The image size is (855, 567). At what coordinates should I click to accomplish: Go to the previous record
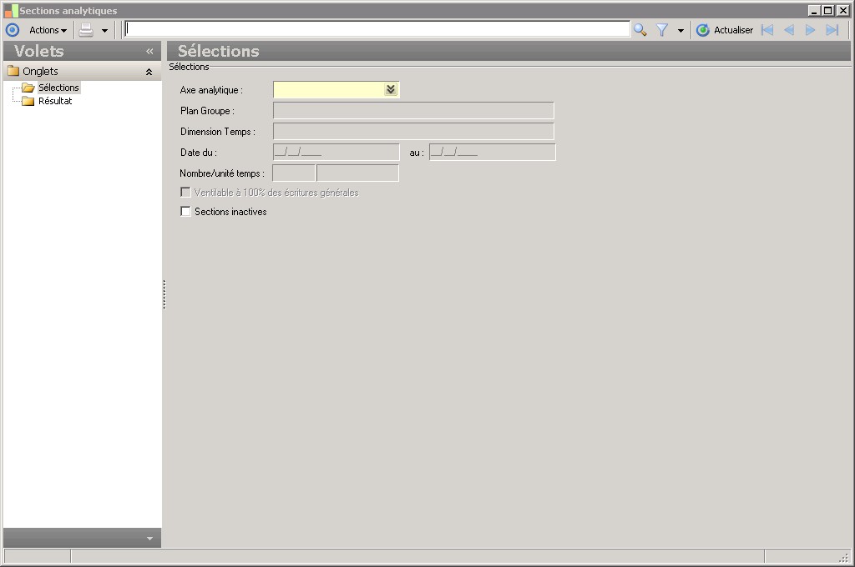(x=788, y=30)
